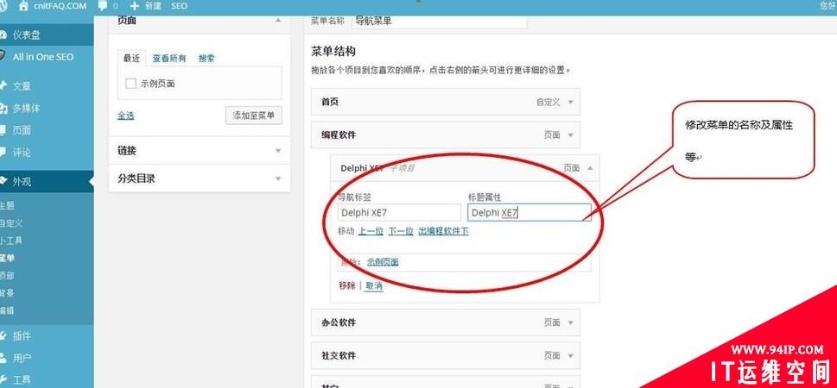This screenshot has height=388, width=837.
Task: Select 背景 background submenu item
Action: point(7,292)
